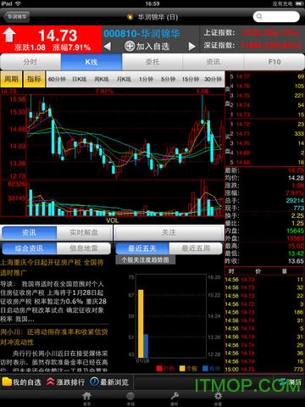This screenshot has height=407, width=305.
Task: Select 信息地雷 segment
Action: 84,248
